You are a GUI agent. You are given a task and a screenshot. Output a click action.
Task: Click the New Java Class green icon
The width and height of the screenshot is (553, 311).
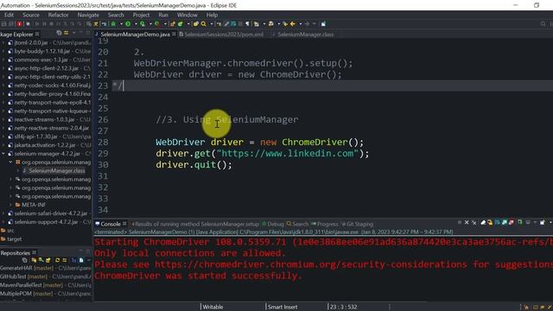point(181,24)
